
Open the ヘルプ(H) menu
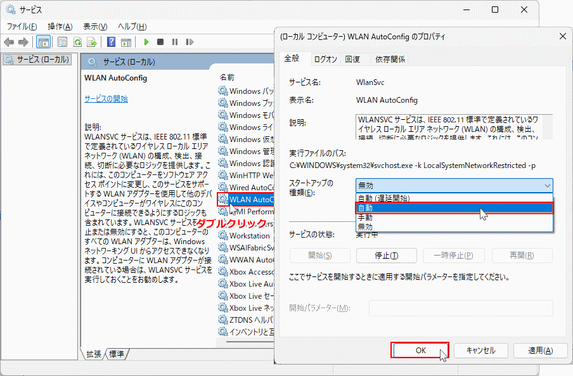tap(132, 27)
